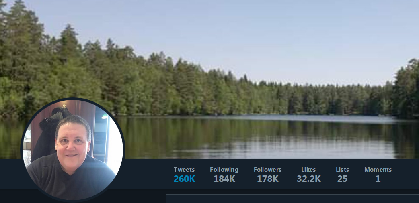This screenshot has width=419, height=203.
Task: Click the 25 lists count
Action: (342, 179)
